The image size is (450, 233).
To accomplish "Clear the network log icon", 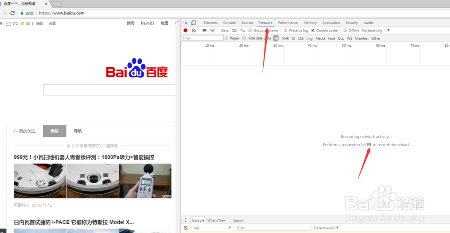I will [x=193, y=31].
